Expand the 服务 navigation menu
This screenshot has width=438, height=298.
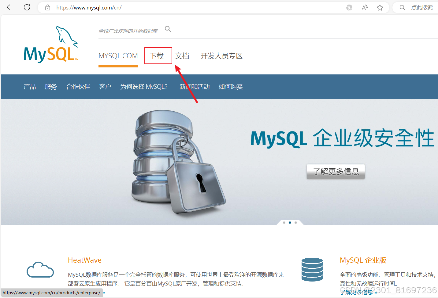click(51, 87)
